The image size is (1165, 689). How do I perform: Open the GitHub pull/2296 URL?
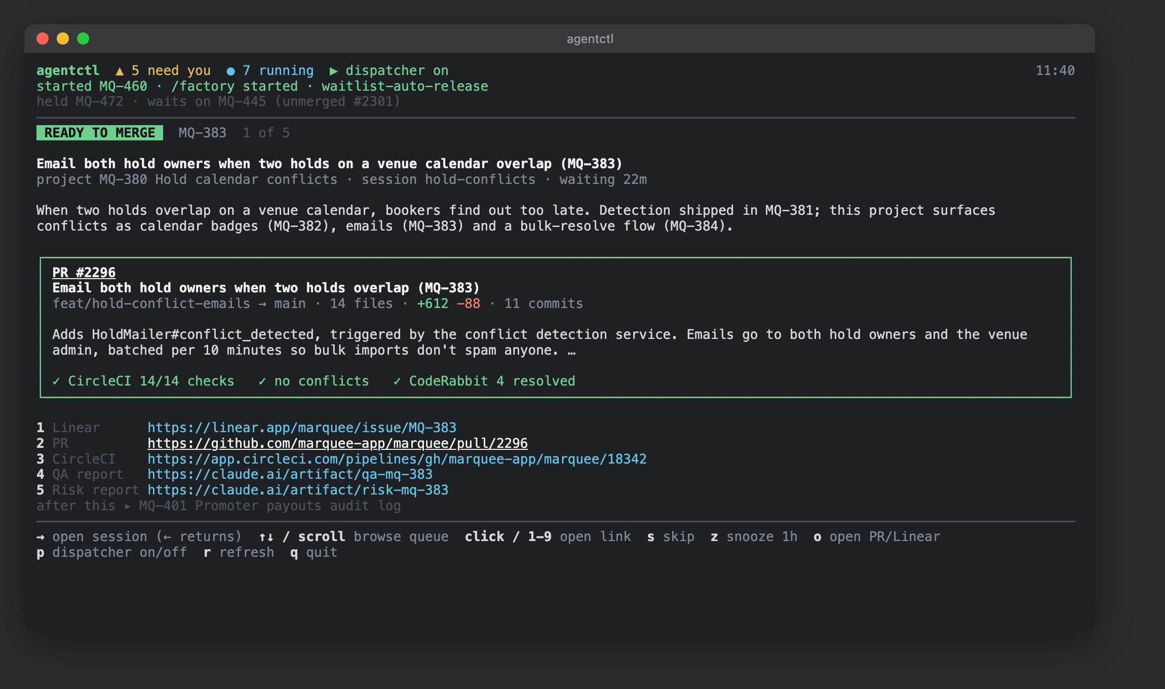pyautogui.click(x=337, y=443)
